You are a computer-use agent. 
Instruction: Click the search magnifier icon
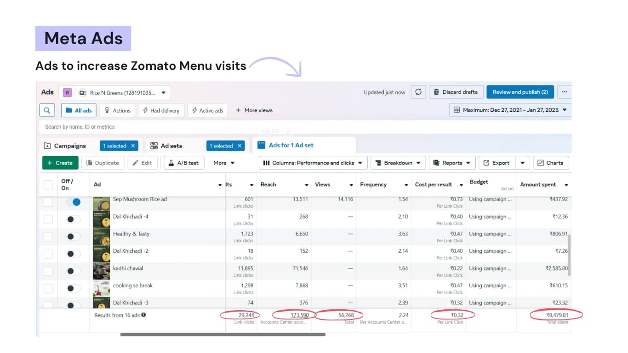point(47,110)
